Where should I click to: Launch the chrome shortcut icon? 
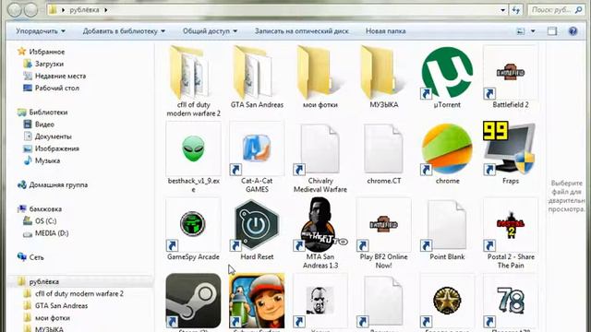point(447,148)
